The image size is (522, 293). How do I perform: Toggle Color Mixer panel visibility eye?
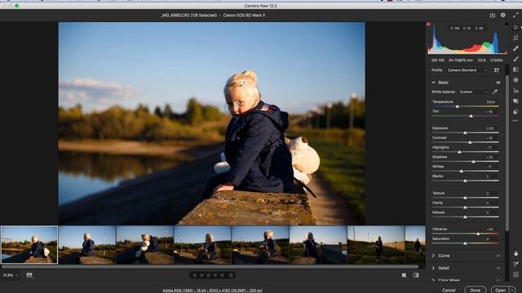498,280
